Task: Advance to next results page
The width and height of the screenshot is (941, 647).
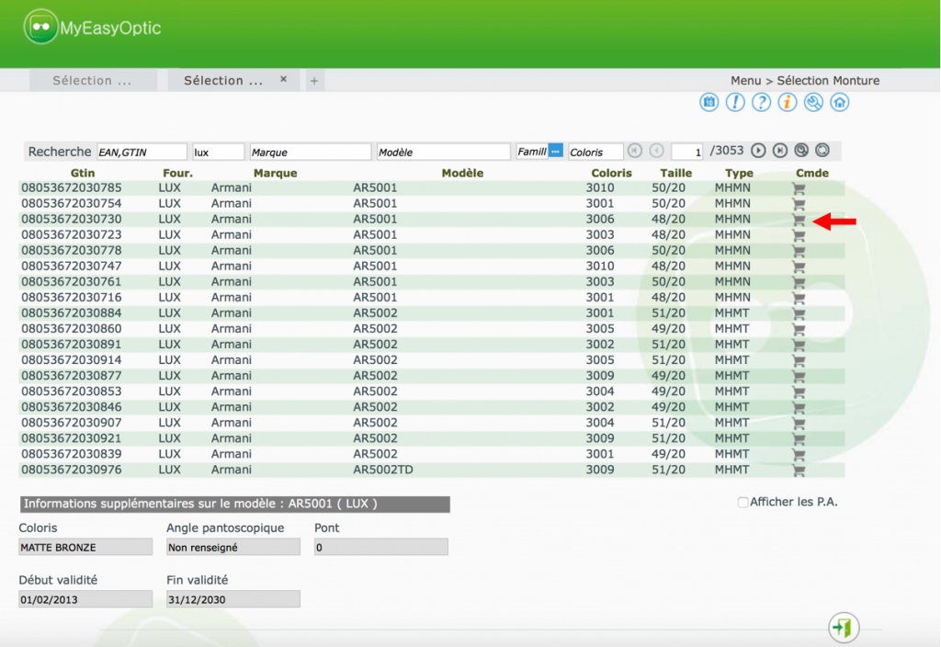Action: click(758, 151)
